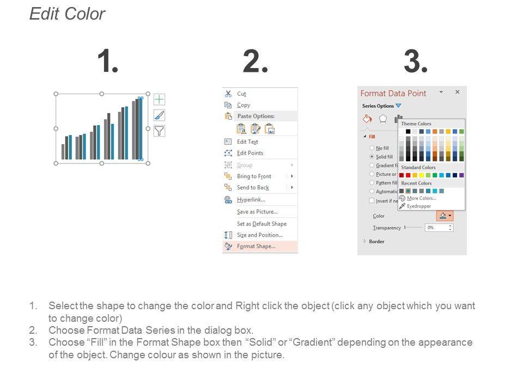Click the Chart Elements plus icon

coord(159,99)
